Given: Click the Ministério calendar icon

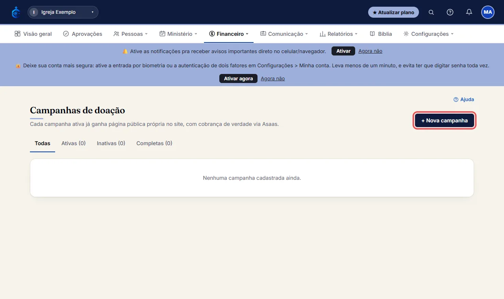Looking at the screenshot, I should (x=162, y=34).
